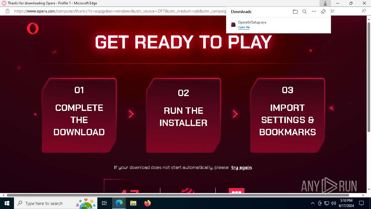Image resolution: width=371 pixels, height=209 pixels.
Task: Toggle Read aloud icon in address bar
Action: tap(364, 11)
